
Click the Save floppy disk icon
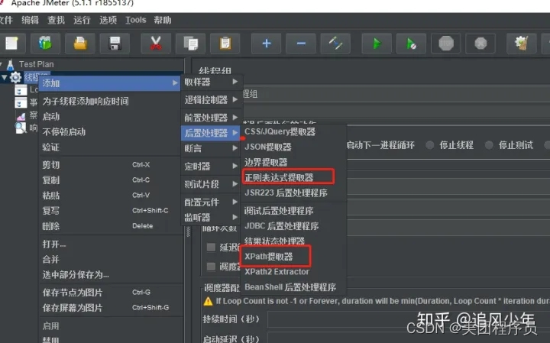click(x=115, y=44)
